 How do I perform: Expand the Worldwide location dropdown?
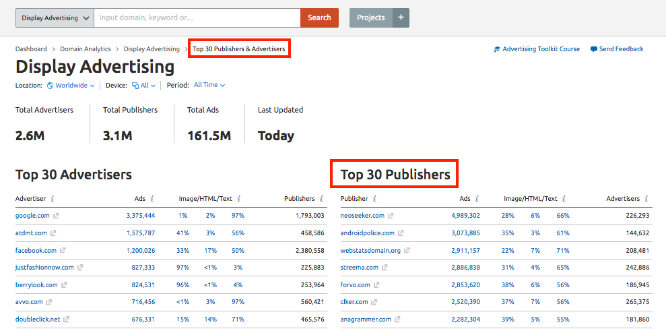71,86
